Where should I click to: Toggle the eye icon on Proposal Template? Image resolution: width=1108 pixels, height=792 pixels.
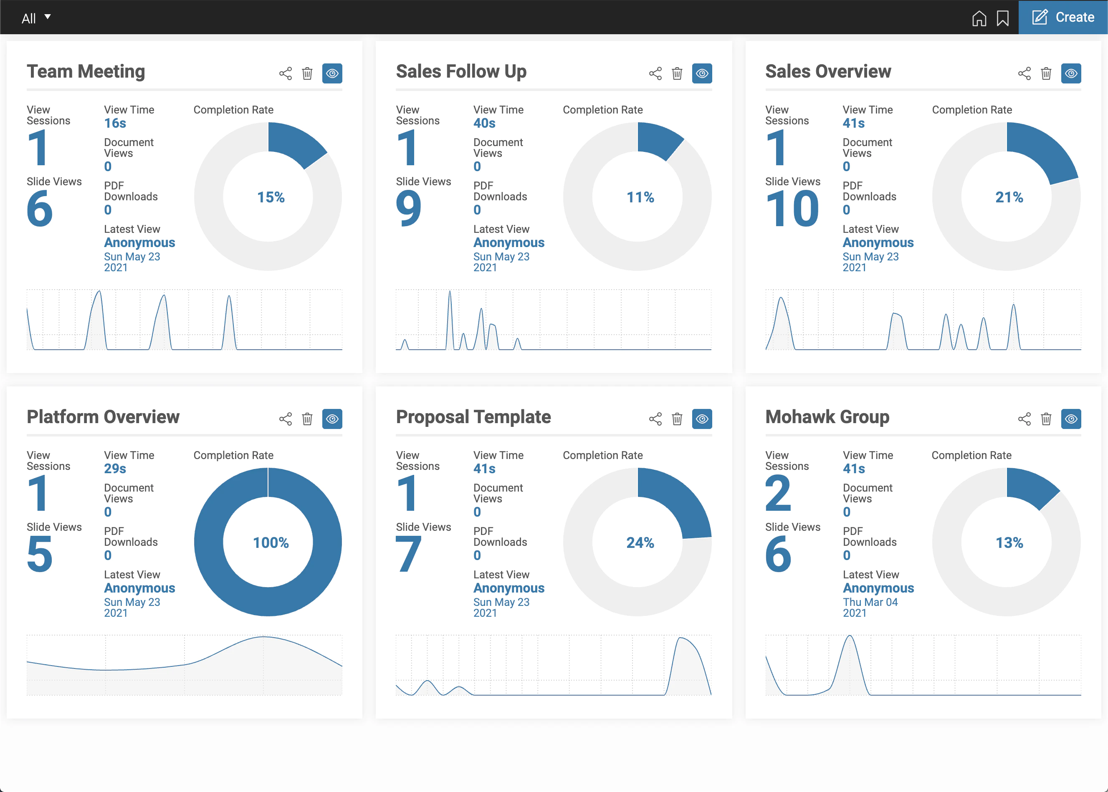[x=702, y=419]
